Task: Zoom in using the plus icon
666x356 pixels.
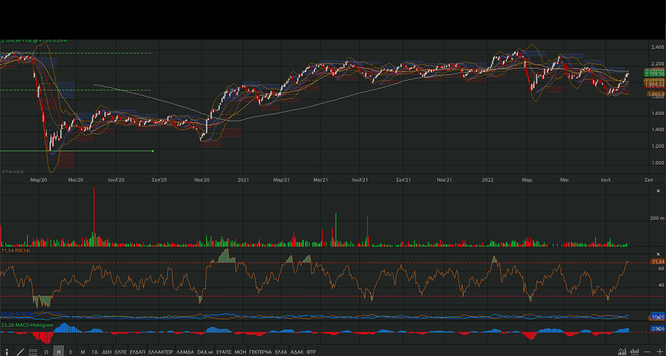Action: point(659,351)
